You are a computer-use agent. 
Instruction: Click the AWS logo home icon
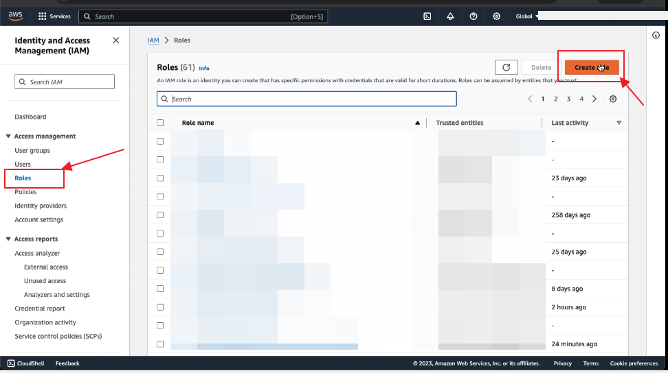(x=15, y=16)
